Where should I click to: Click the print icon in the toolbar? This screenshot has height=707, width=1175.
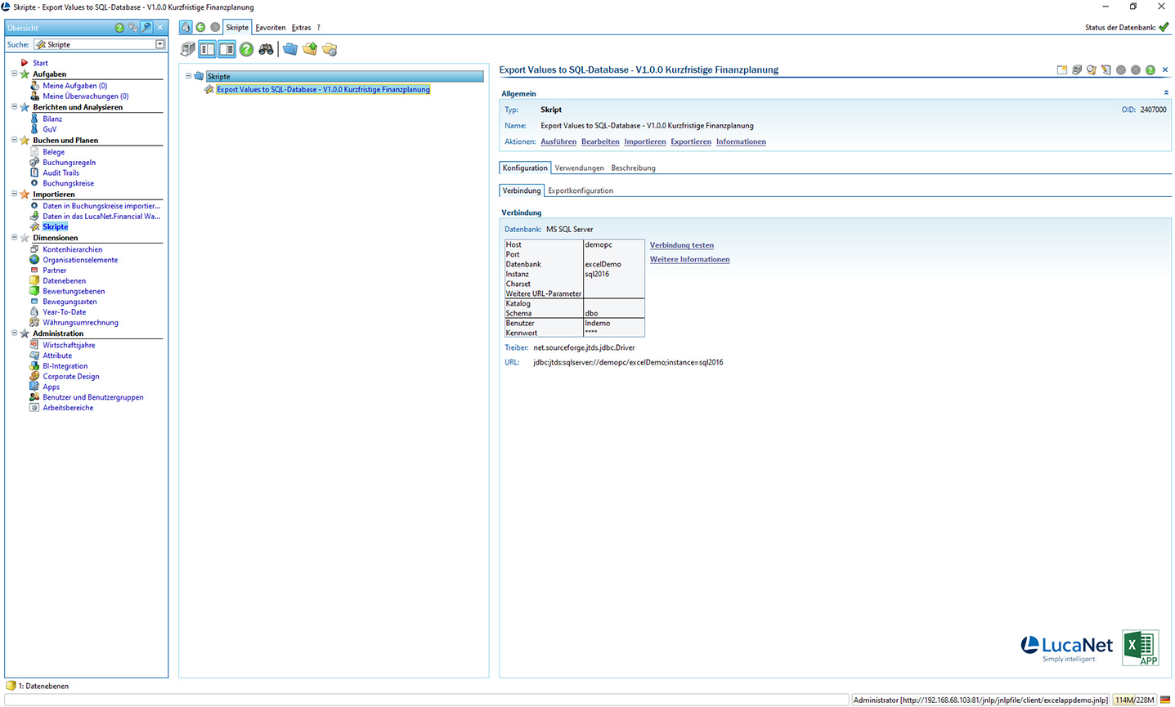click(188, 49)
